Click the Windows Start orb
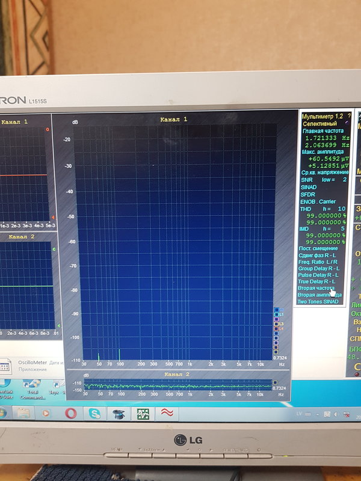The image size is (361, 481). click(2, 412)
